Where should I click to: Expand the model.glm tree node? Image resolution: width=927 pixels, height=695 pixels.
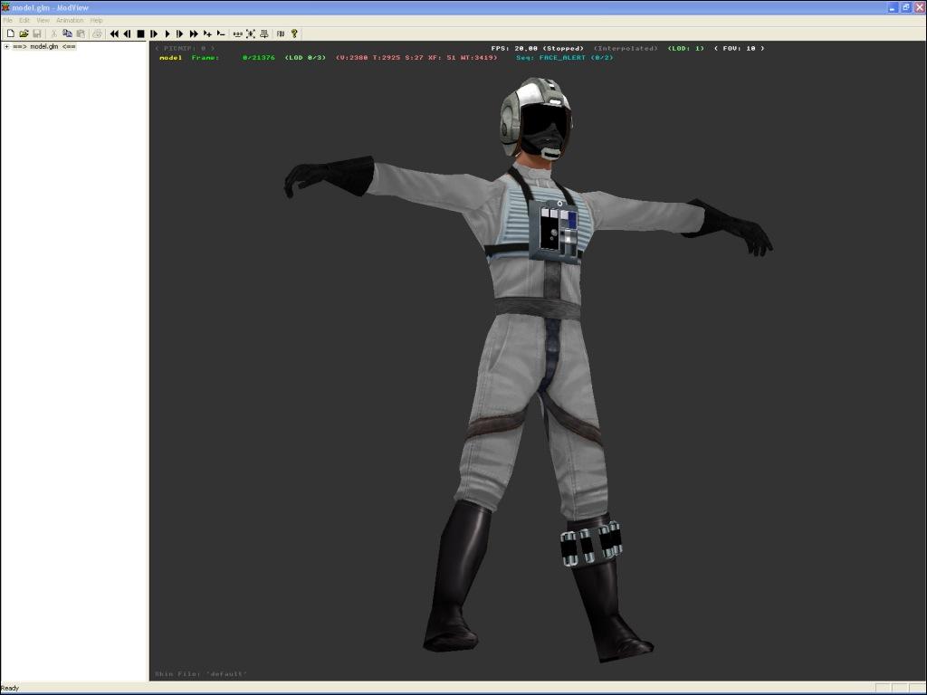[6, 46]
